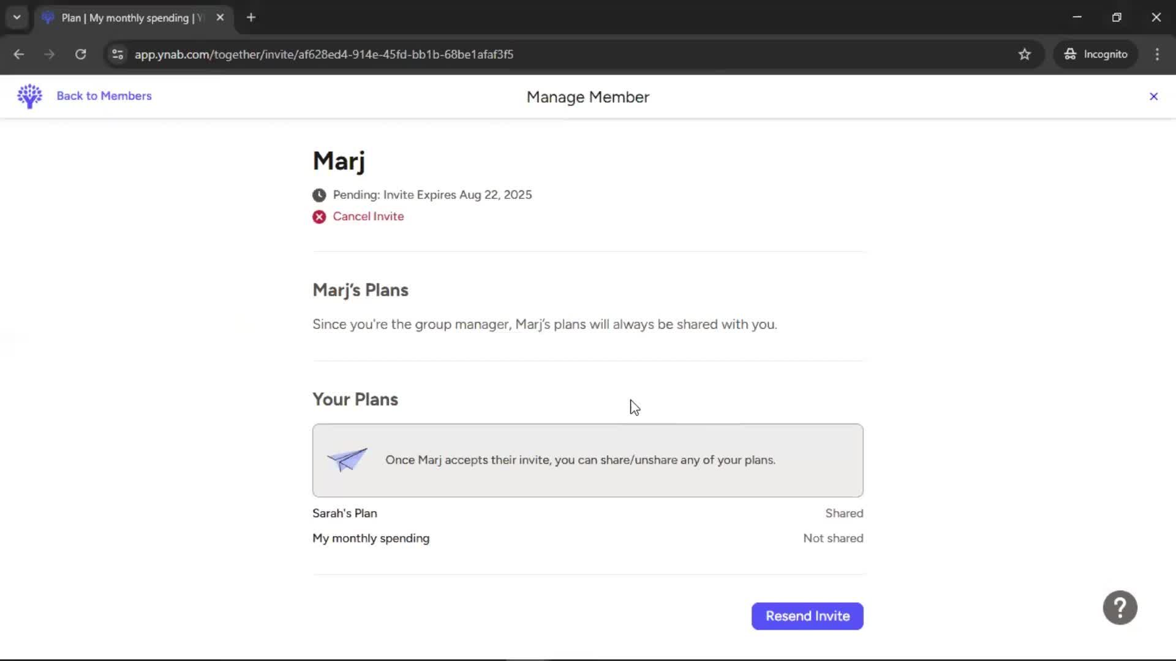Close the My monthly spending browser tab
Viewport: 1176px width, 661px height.
pos(220,18)
